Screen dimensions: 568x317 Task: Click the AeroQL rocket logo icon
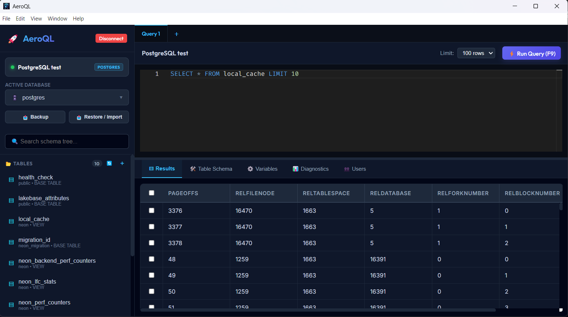tap(13, 39)
